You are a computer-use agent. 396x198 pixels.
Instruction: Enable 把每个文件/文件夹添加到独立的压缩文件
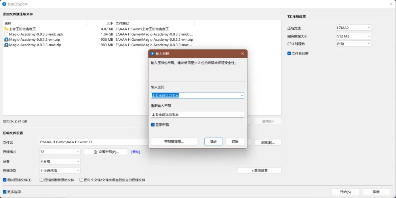(x=81, y=180)
